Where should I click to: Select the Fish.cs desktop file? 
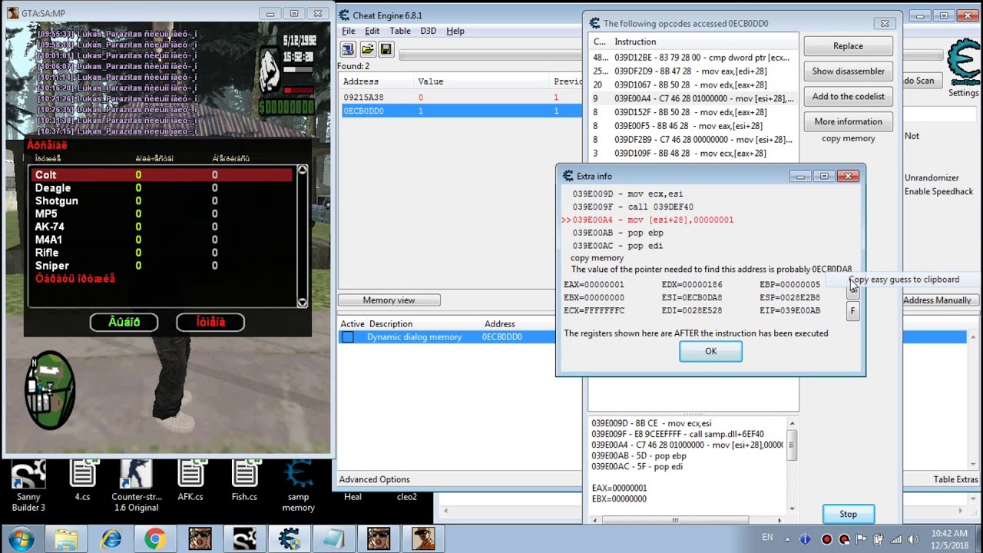pos(244,482)
